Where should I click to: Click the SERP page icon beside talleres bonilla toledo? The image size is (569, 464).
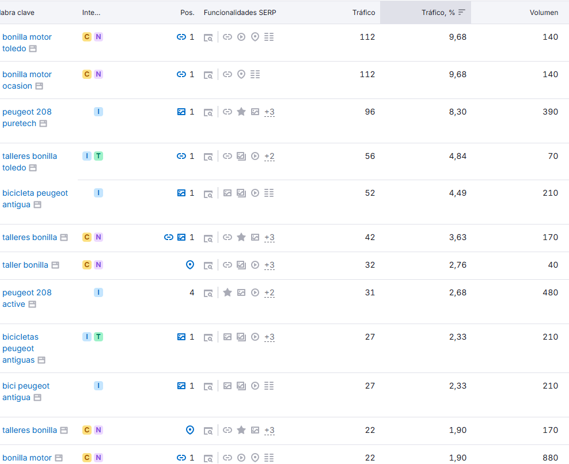[x=33, y=168]
